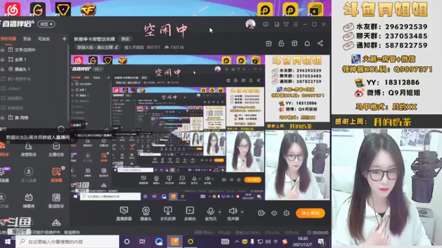The height and width of the screenshot is (248, 442).
Task: Open stream settings gear
Action: click(286, 213)
